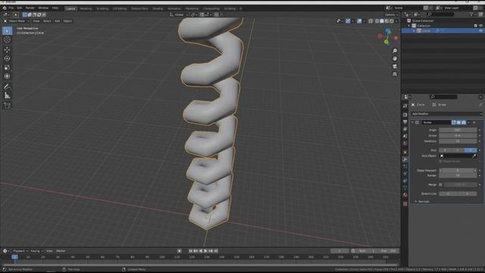Open the Modifier properties wrench tab
Image resolution: width=485 pixels, height=273 pixels.
[x=405, y=159]
